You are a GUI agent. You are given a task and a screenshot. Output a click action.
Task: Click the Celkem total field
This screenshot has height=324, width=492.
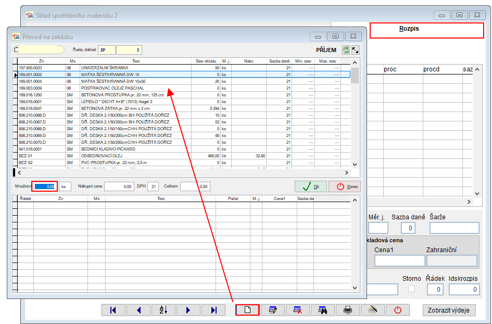click(x=195, y=186)
